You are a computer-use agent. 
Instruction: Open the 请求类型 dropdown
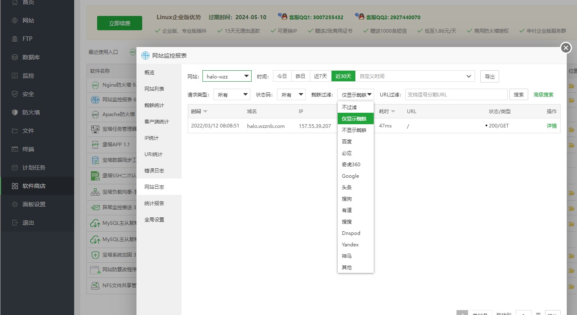[232, 94]
